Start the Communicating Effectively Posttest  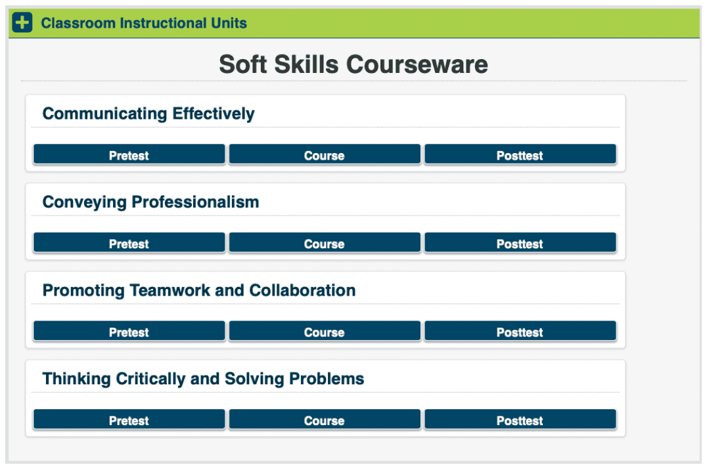coord(520,155)
